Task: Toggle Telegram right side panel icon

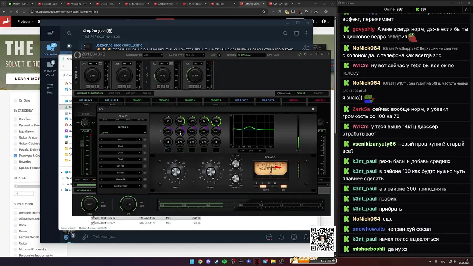Action: [x=296, y=33]
